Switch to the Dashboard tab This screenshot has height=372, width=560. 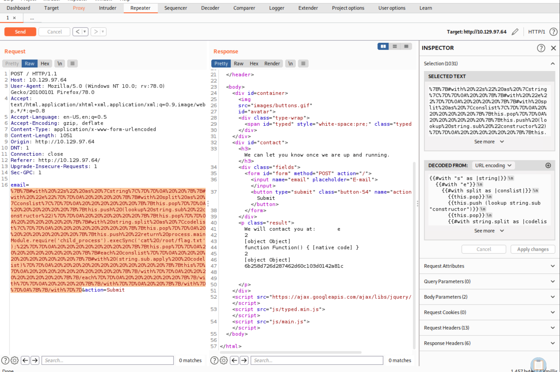18,8
